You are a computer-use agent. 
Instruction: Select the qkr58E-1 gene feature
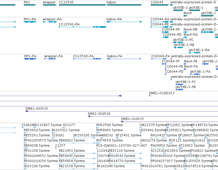pyautogui.click(x=194, y=10)
